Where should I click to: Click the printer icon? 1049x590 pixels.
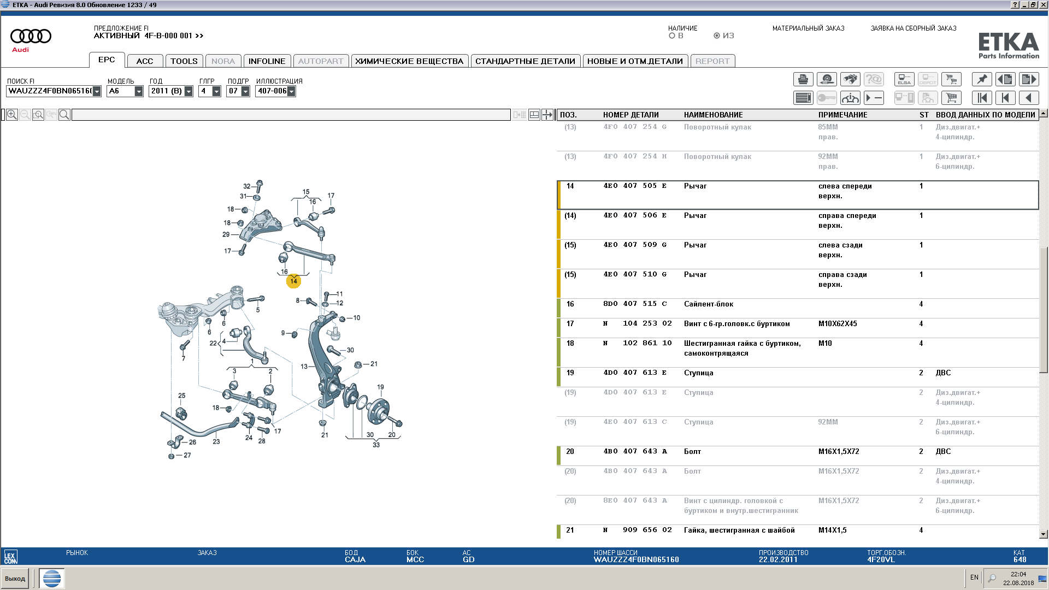coord(803,79)
